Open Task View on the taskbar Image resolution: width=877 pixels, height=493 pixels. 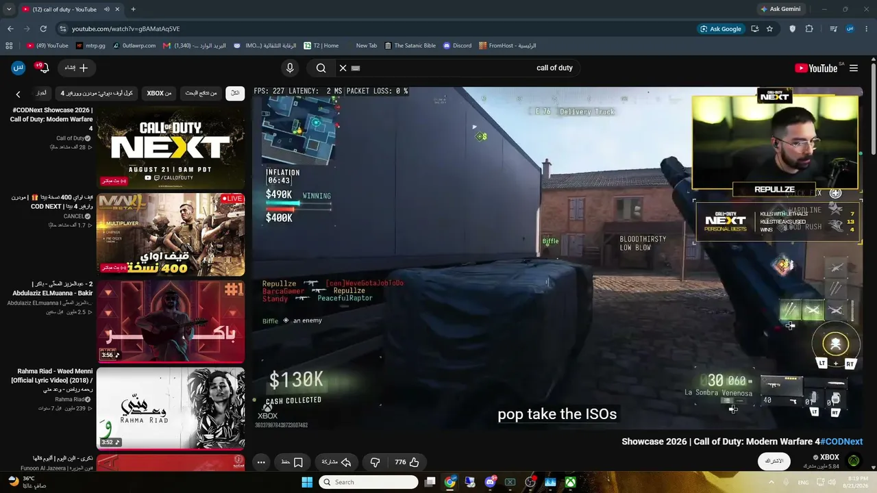coord(430,482)
